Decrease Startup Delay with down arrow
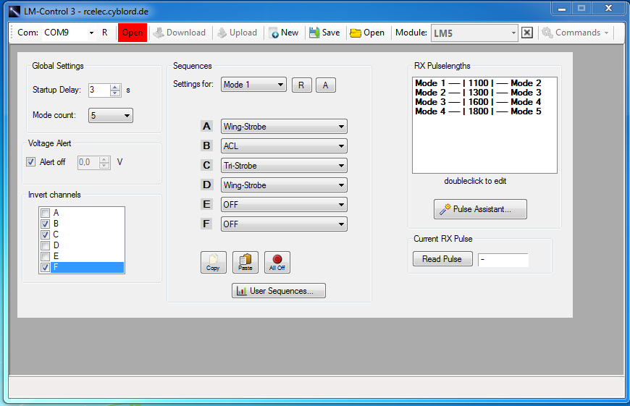Viewport: 630px width, 406px height. (x=115, y=93)
